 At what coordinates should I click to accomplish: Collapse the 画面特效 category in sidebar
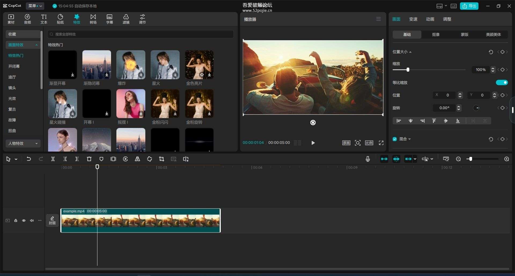coord(37,45)
